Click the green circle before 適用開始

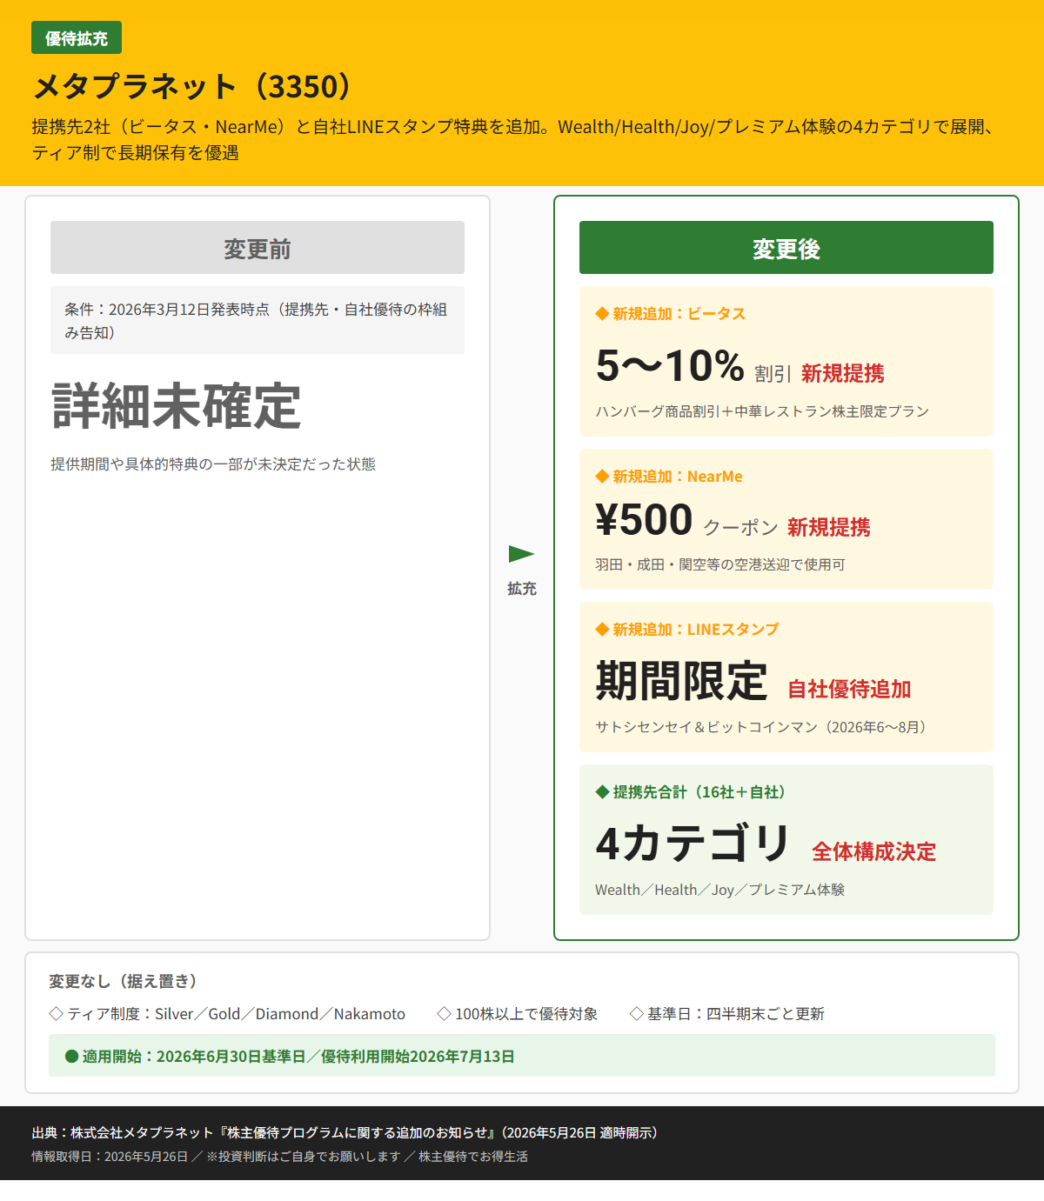pyautogui.click(x=72, y=1057)
